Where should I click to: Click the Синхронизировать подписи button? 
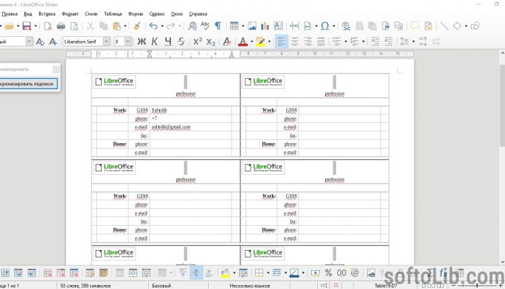(28, 83)
